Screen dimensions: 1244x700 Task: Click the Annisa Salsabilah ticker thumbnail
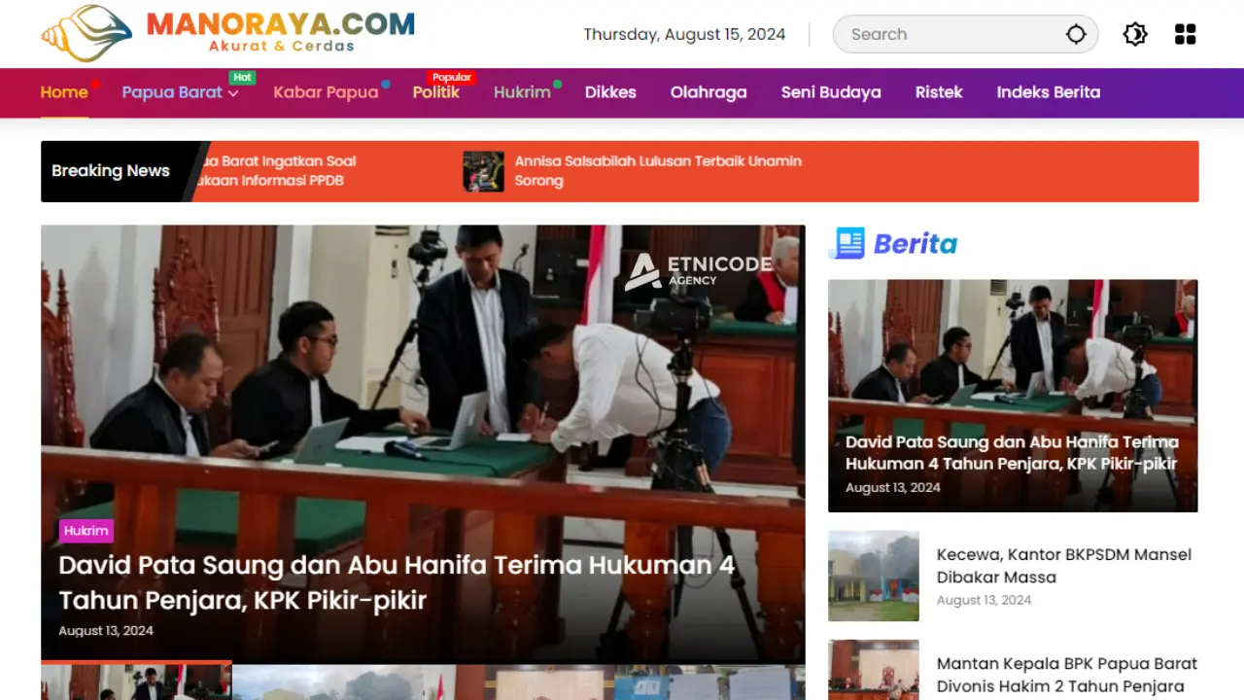pyautogui.click(x=483, y=171)
